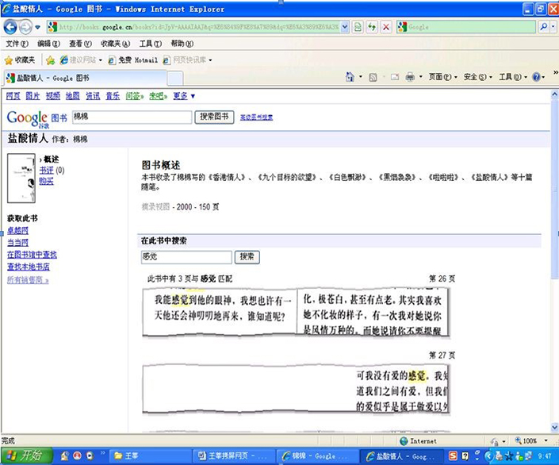Open the 卓越网 seller link
The height and width of the screenshot is (465, 559).
(x=17, y=231)
